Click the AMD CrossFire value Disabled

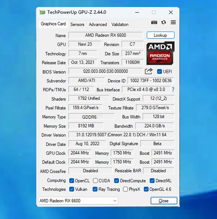tap(90, 171)
